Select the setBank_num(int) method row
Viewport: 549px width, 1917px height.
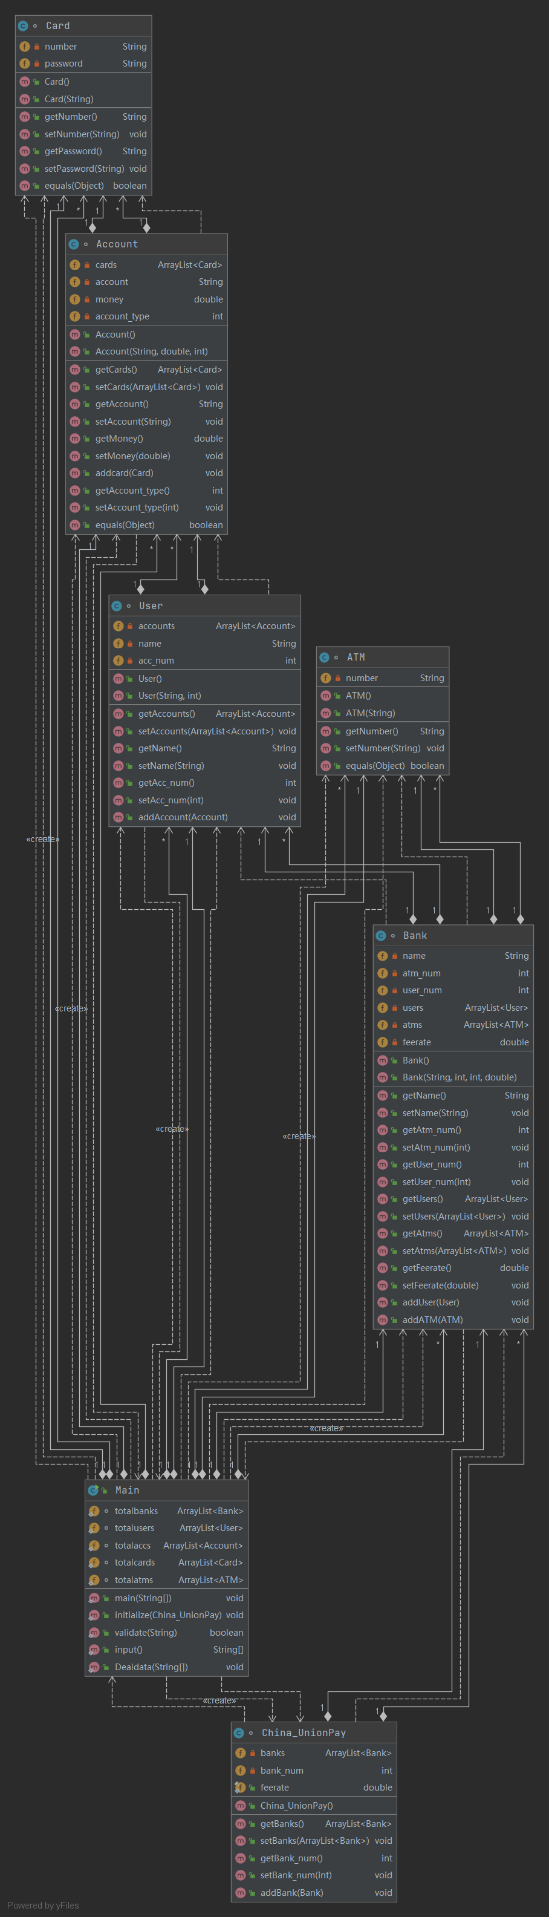(x=296, y=1875)
